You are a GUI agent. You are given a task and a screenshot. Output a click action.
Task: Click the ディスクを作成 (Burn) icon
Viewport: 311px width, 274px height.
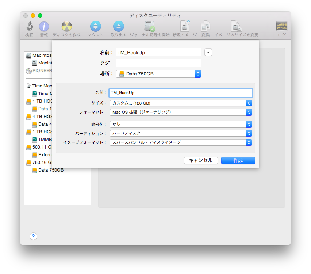(x=67, y=26)
